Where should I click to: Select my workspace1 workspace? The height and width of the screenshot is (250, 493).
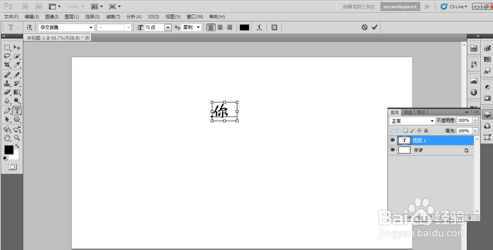(400, 6)
